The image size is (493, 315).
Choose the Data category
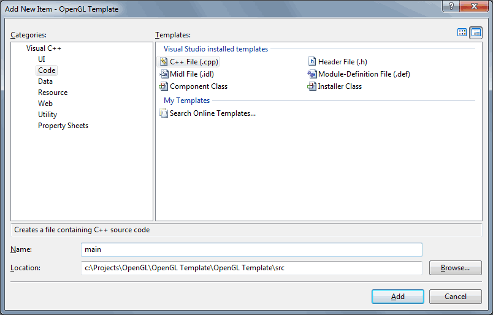pyautogui.click(x=45, y=82)
